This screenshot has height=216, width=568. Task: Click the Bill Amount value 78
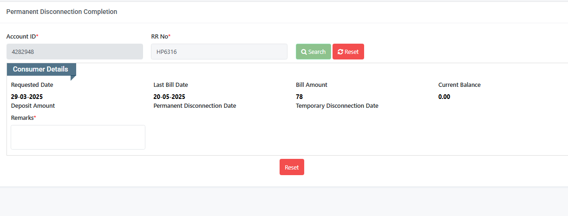(300, 97)
